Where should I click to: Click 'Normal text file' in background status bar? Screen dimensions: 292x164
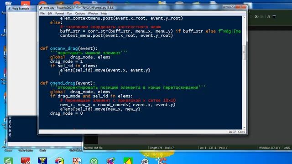tap(93, 148)
